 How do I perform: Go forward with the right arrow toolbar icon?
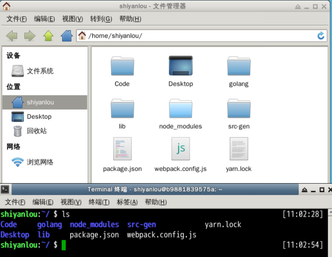(30, 36)
